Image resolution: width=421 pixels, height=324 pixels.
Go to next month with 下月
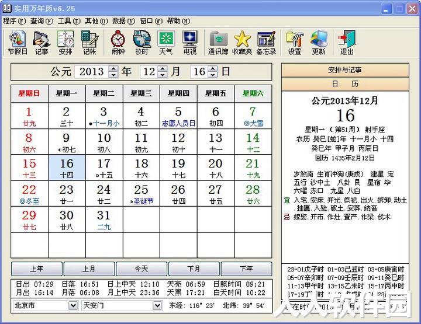coord(194,269)
